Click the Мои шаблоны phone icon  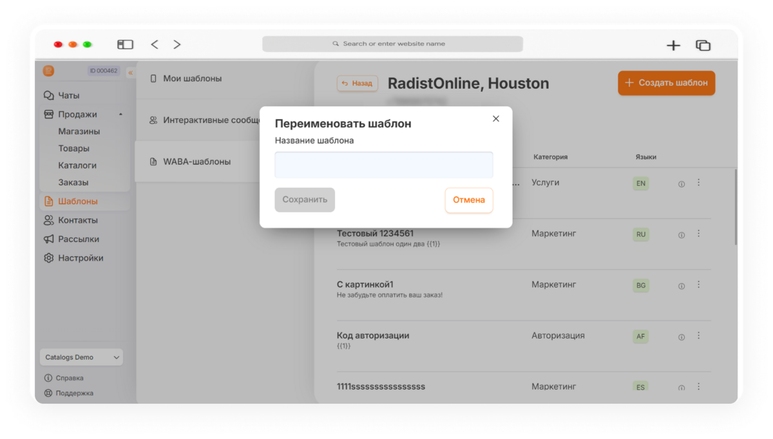pyautogui.click(x=153, y=79)
